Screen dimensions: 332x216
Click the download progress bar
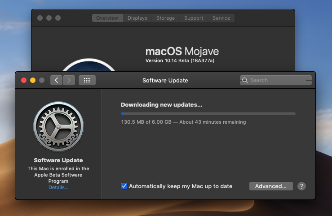click(x=208, y=113)
